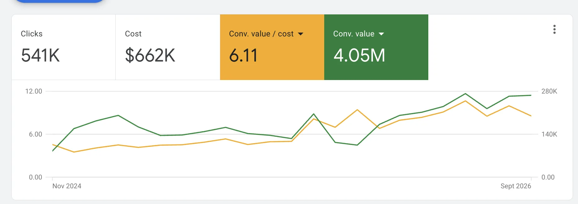Open the Conv. value / cost metric dropdown arrow
This screenshot has height=204, width=578.
(x=301, y=34)
